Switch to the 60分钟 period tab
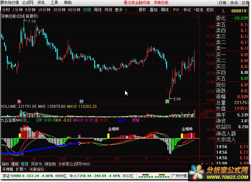The height and width of the screenshot is (182, 251). (x=74, y=10)
